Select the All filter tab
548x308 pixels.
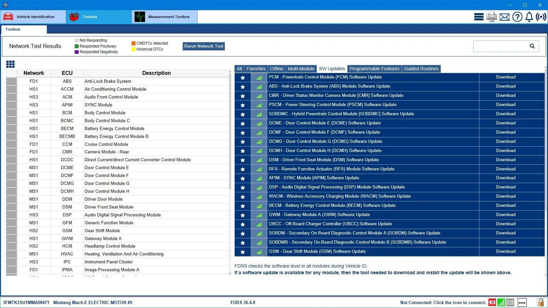[x=239, y=69]
